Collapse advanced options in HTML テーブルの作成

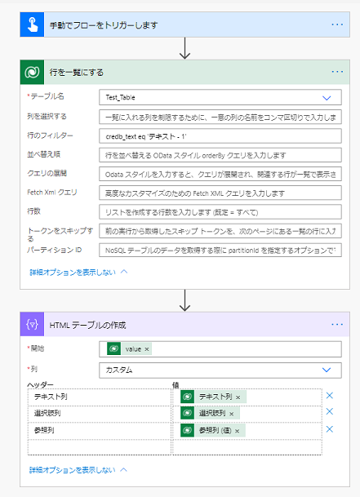pos(78,470)
